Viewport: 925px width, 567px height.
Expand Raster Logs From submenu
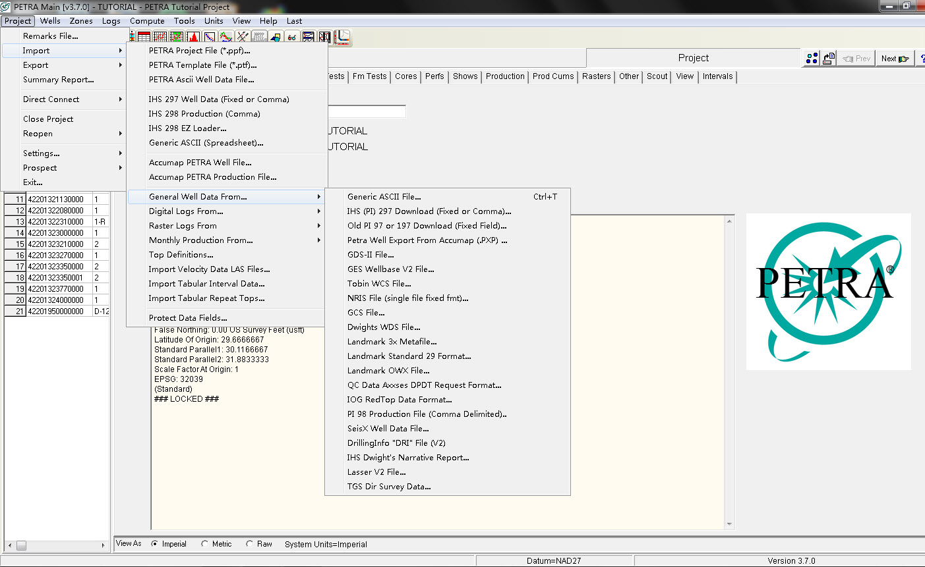pyautogui.click(x=227, y=226)
